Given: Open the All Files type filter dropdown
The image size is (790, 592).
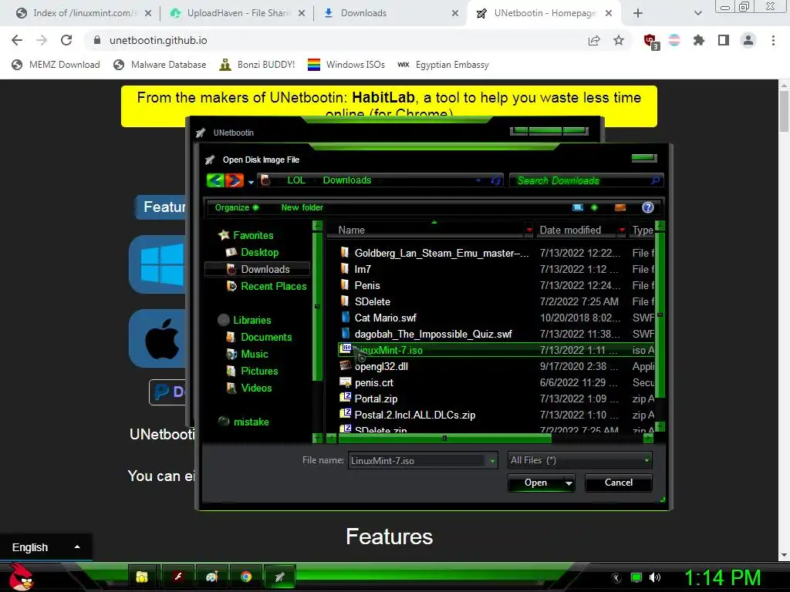Looking at the screenshot, I should point(580,460).
